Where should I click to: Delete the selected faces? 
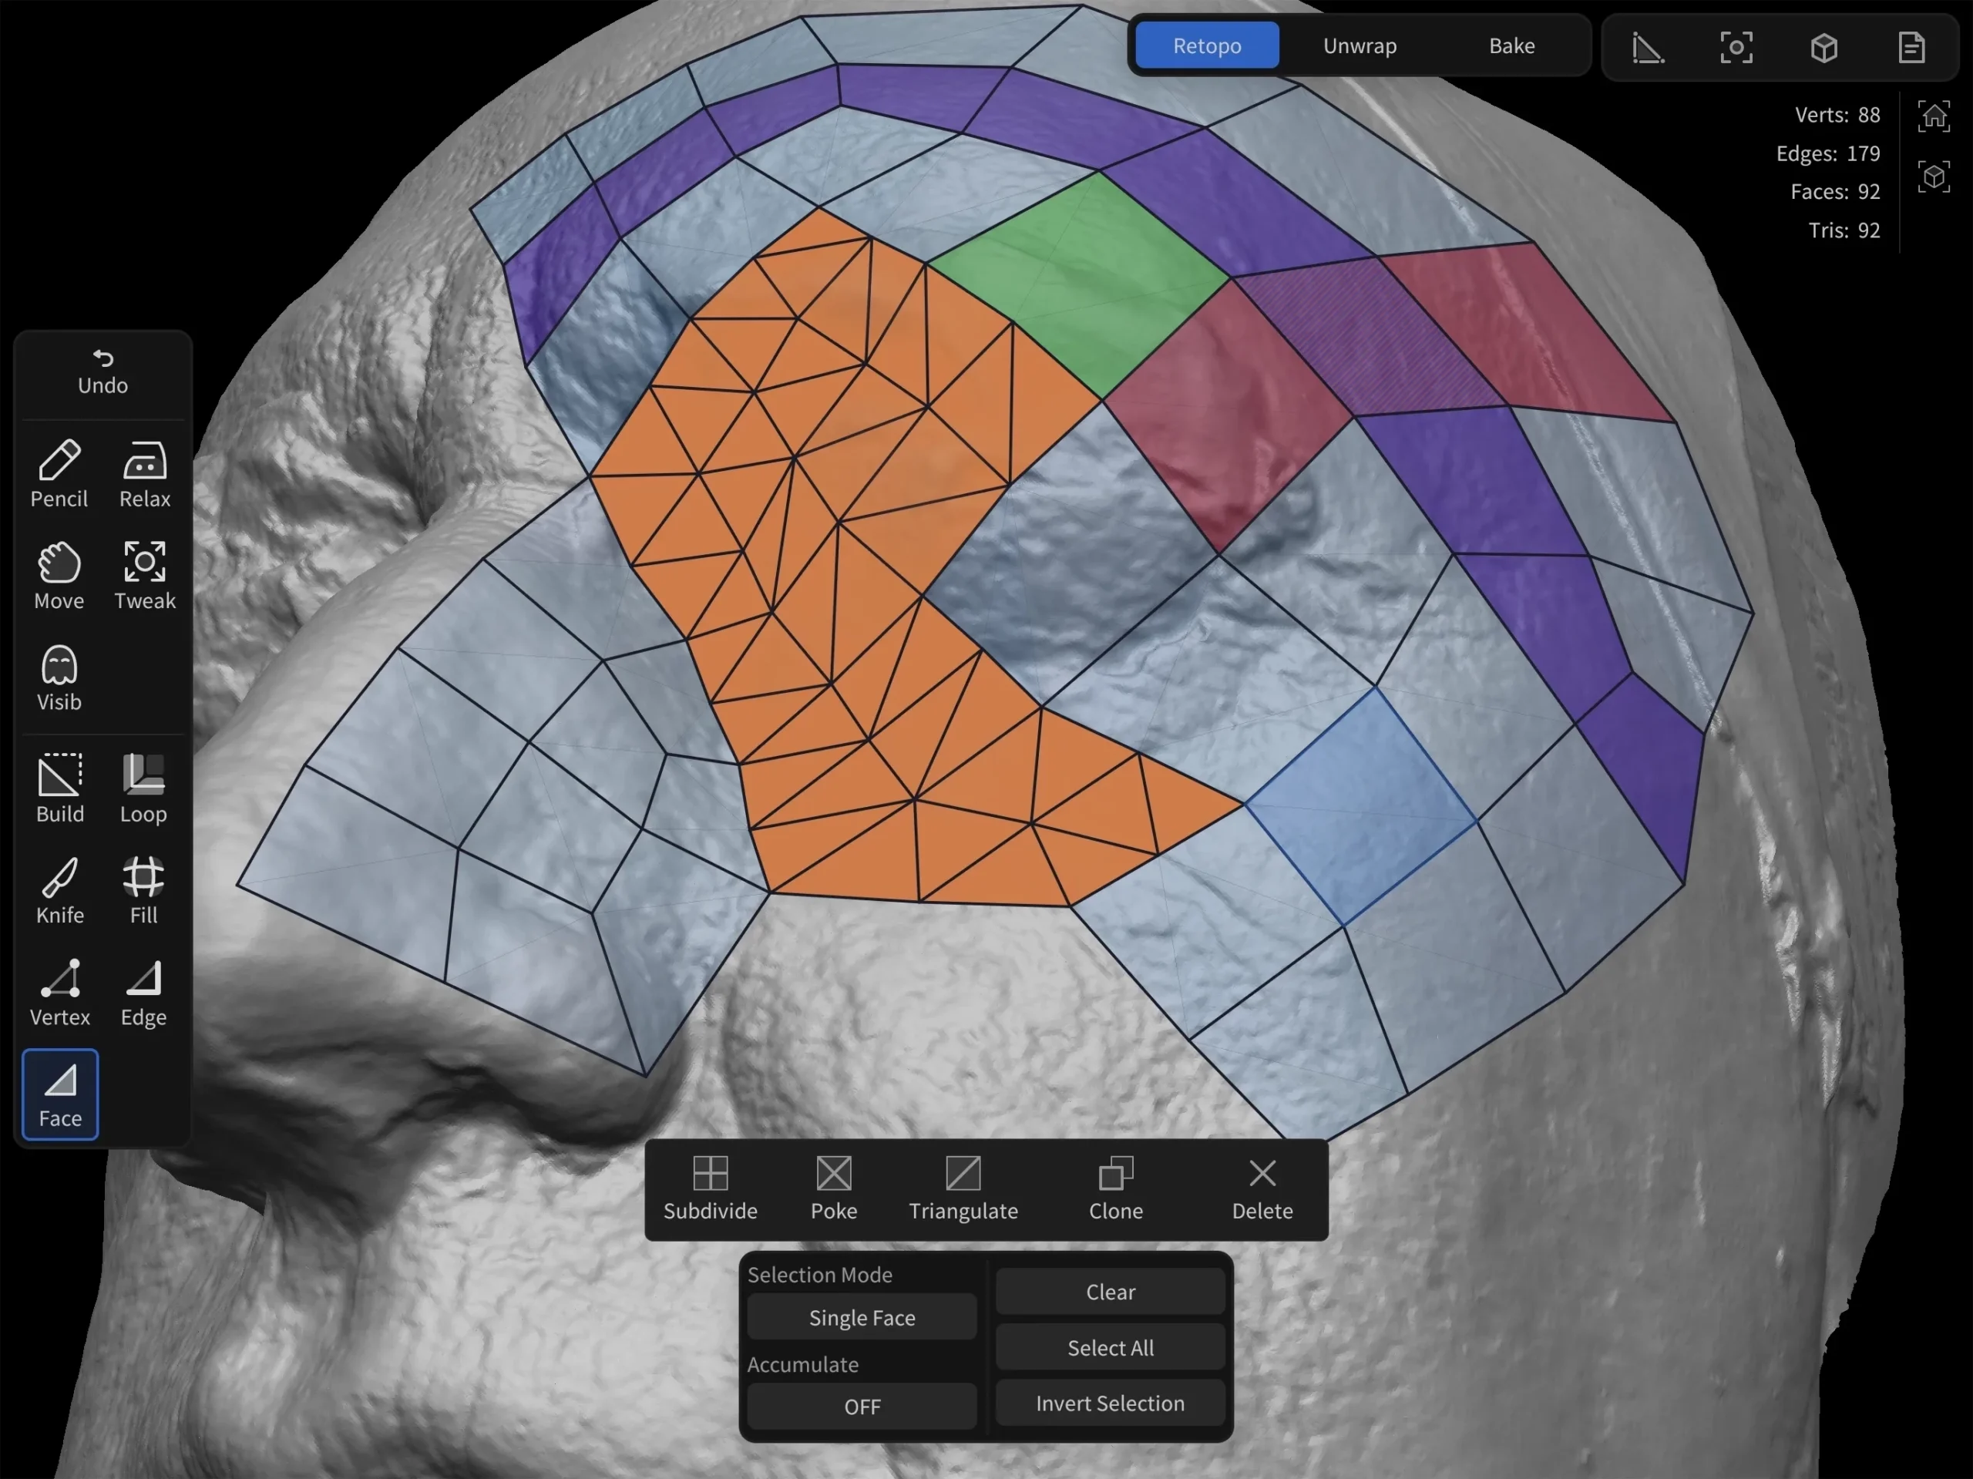tap(1262, 1189)
